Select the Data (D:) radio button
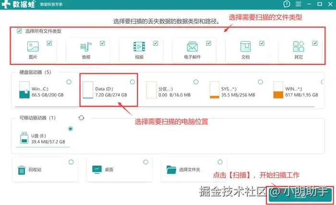 click(132, 82)
